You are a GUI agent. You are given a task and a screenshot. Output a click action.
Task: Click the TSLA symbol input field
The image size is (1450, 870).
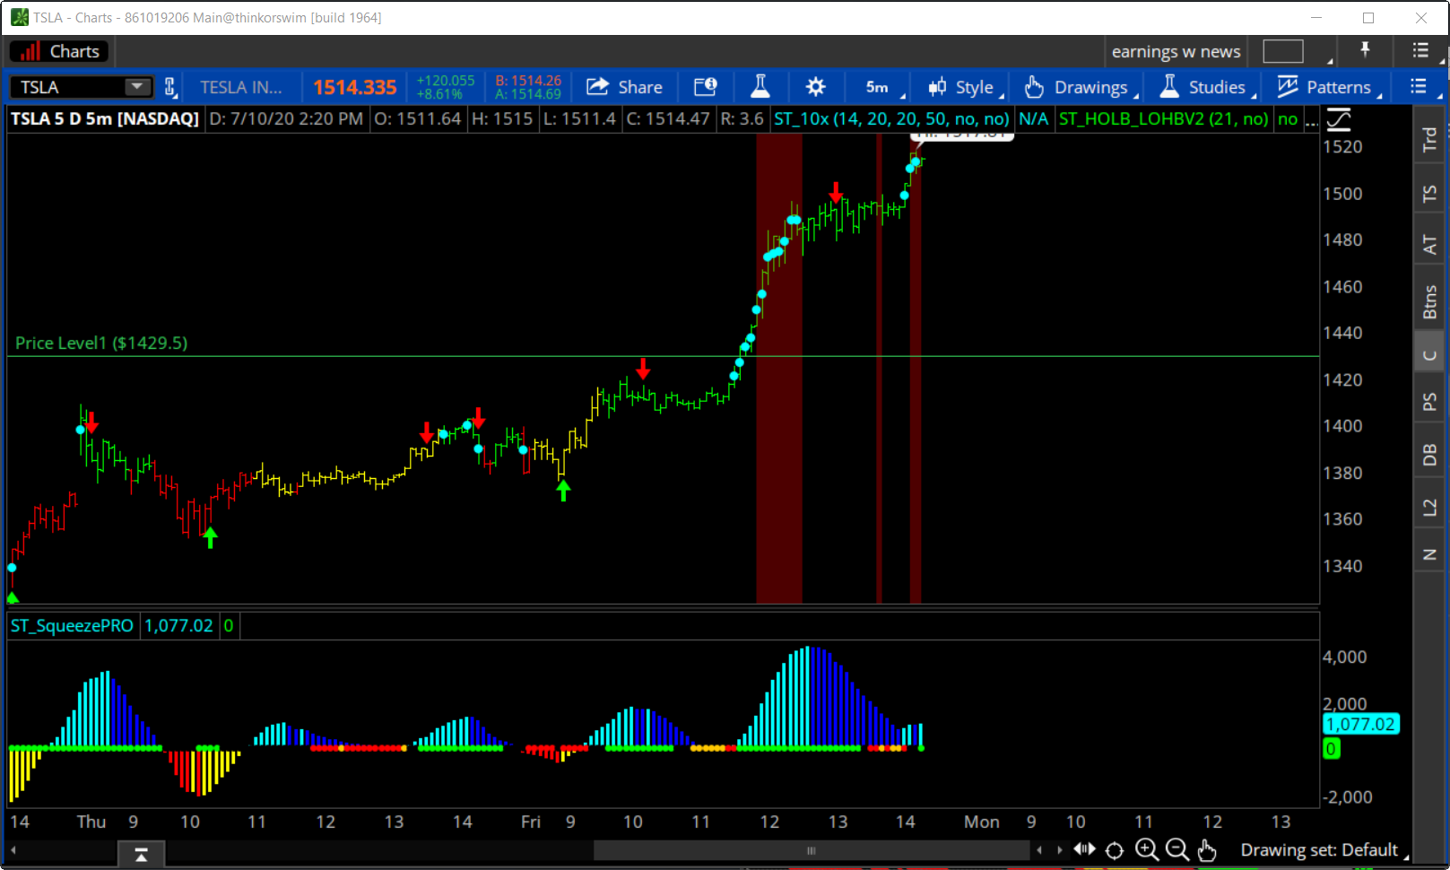point(68,87)
